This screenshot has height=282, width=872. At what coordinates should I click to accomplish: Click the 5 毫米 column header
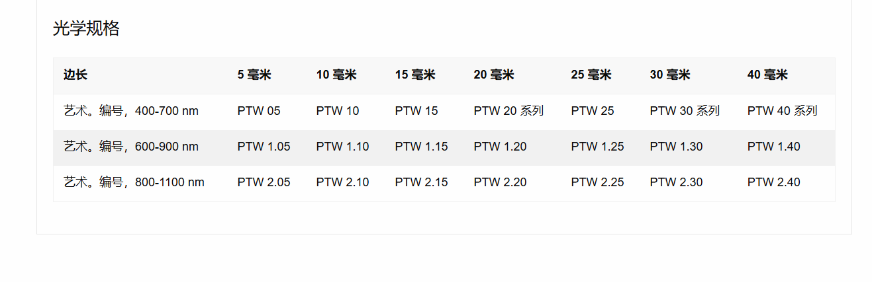point(254,75)
